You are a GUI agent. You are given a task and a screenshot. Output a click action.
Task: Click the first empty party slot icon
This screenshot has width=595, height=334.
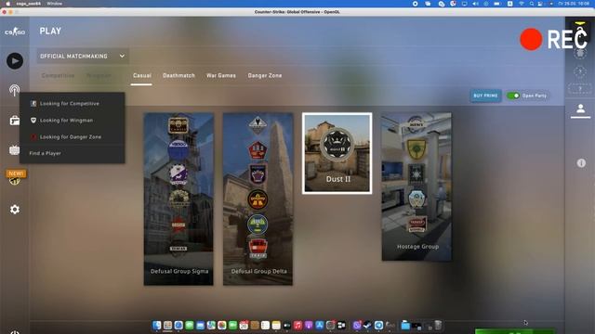tap(580, 71)
